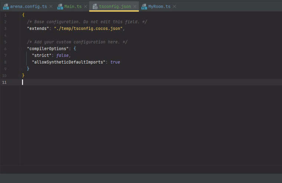282x183 pixels.
Task: Close the MyRoom.ts tab
Action: [174, 7]
